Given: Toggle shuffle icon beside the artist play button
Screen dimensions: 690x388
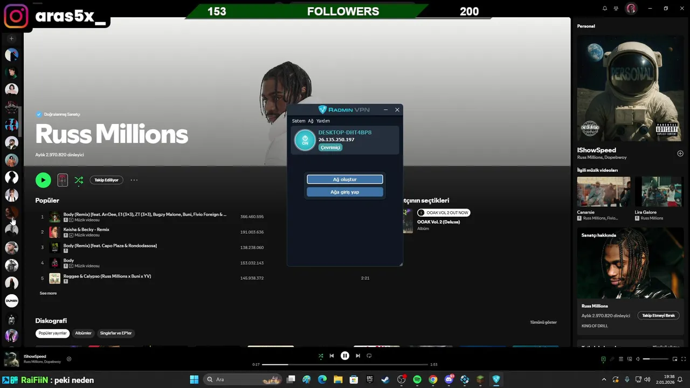Looking at the screenshot, I should (79, 180).
